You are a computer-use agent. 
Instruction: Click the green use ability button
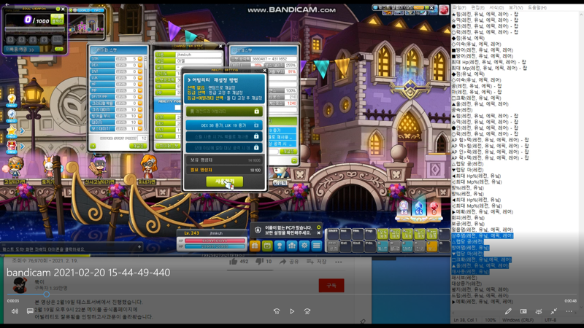pyautogui.click(x=224, y=181)
